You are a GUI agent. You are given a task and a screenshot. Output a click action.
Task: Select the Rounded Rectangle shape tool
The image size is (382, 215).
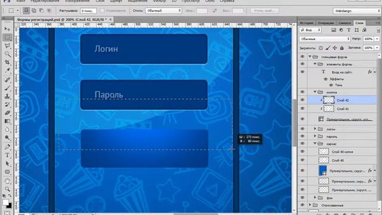(x=7, y=172)
